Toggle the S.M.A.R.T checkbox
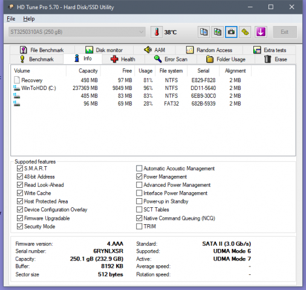Image resolution: width=306 pixels, height=290 pixels. click(20, 169)
